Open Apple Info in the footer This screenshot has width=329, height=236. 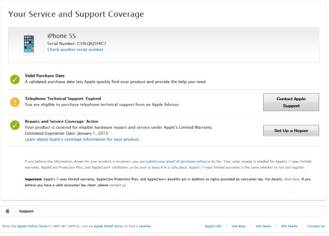[x=213, y=226]
